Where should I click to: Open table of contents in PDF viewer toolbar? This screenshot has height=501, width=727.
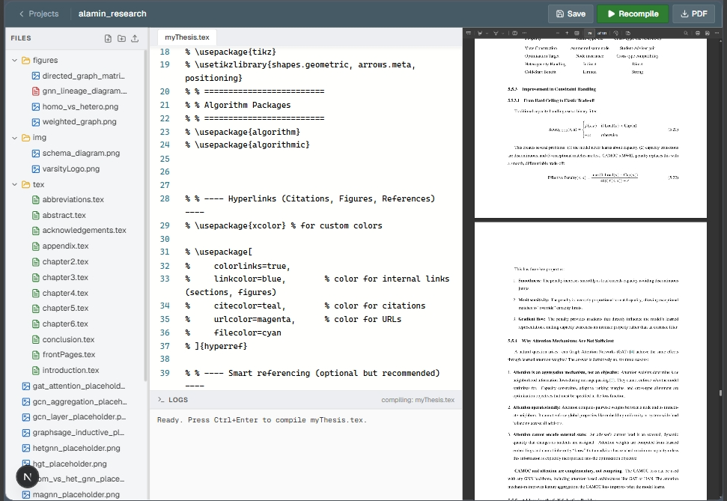469,33
